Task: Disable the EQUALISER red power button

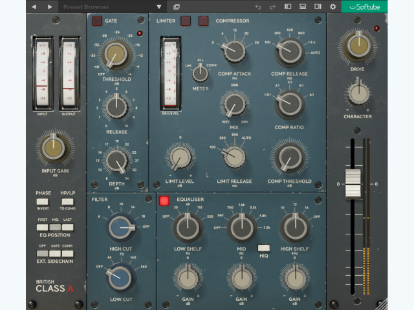Action: tap(164, 201)
